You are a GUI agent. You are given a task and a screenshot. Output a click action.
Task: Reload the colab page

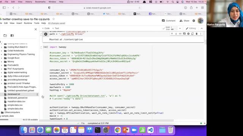(x=139, y=8)
